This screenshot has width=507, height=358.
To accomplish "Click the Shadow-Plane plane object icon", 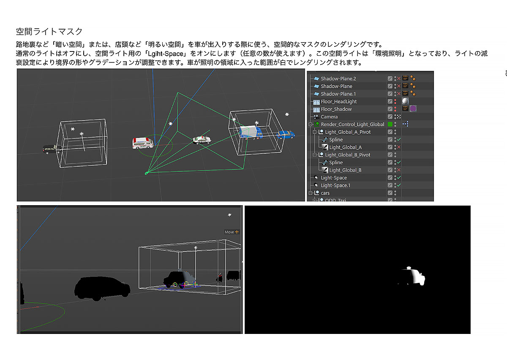I will tap(317, 87).
